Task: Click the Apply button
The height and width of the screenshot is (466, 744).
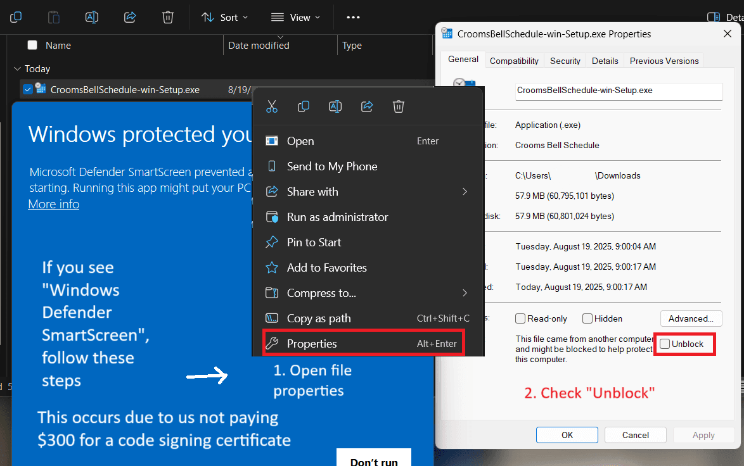Action: 703,435
